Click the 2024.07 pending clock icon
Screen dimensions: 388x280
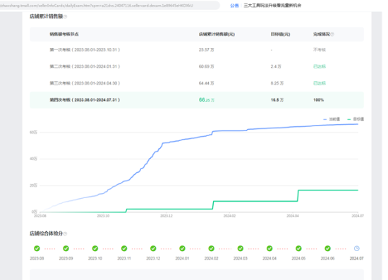(x=356, y=248)
